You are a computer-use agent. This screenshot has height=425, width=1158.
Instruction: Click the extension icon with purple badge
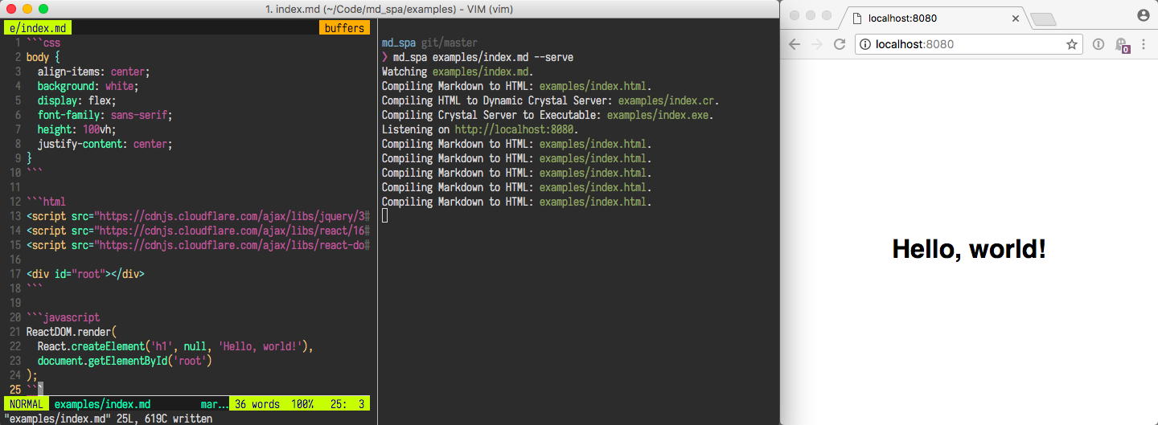1123,45
